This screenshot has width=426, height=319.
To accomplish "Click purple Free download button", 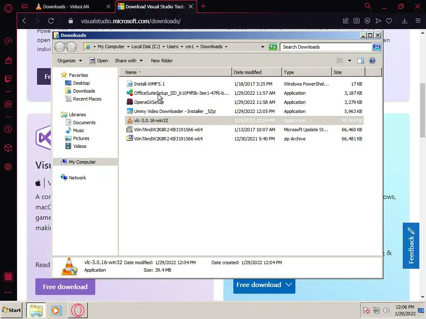I will [x=65, y=287].
